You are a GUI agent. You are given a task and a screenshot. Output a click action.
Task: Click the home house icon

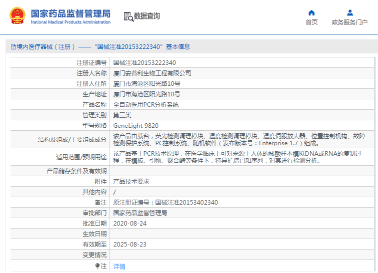(311, 13)
